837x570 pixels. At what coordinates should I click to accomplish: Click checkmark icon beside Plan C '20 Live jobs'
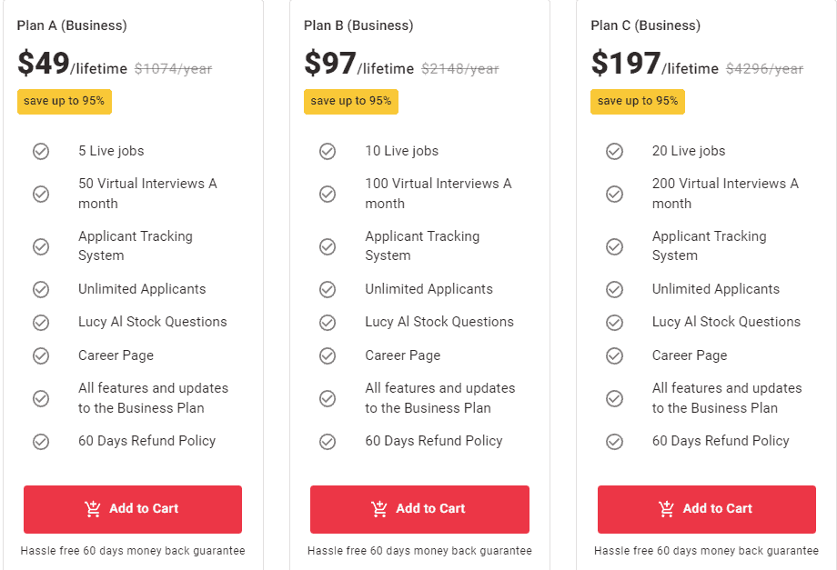(615, 151)
